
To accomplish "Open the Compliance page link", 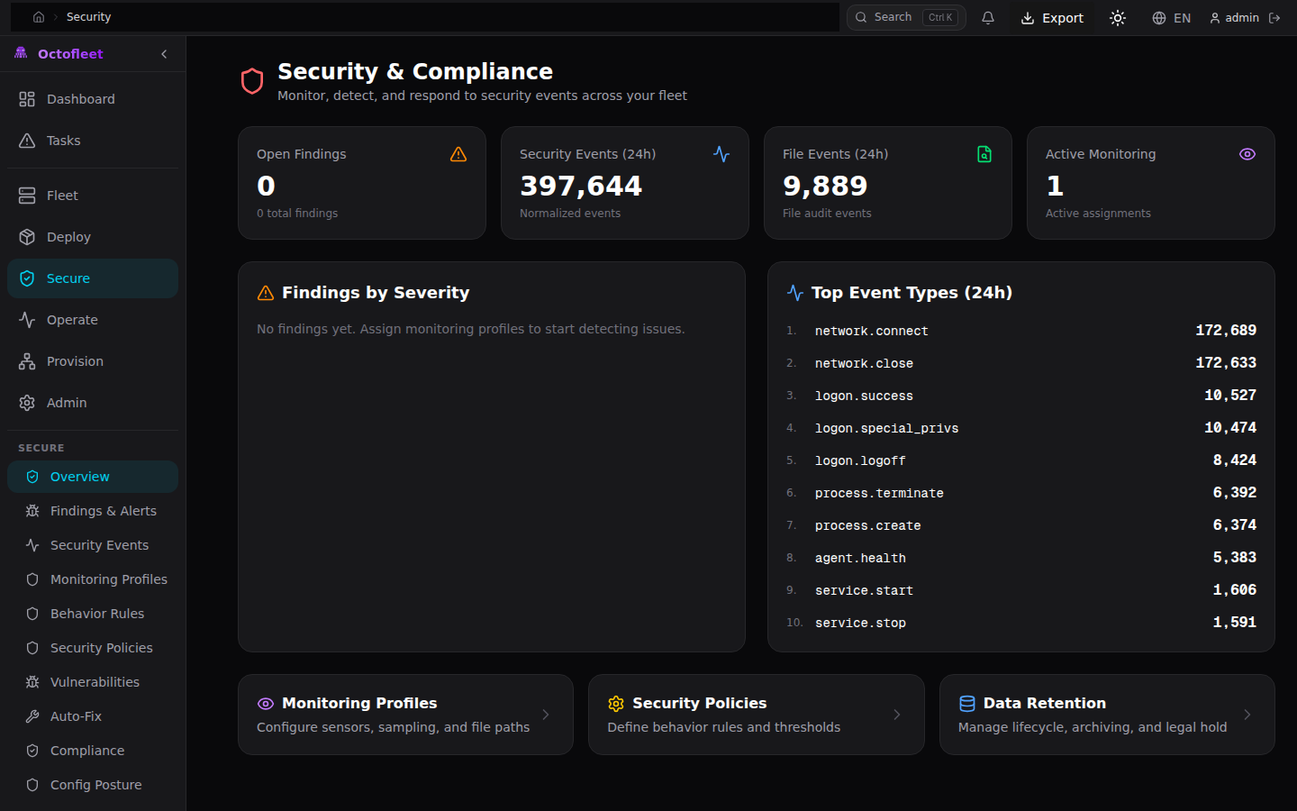I will coord(86,751).
